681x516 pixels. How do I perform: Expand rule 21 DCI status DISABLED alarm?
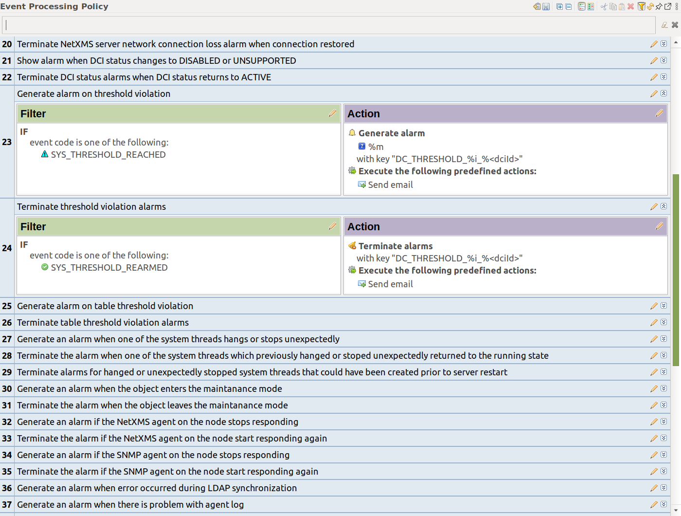coord(663,60)
